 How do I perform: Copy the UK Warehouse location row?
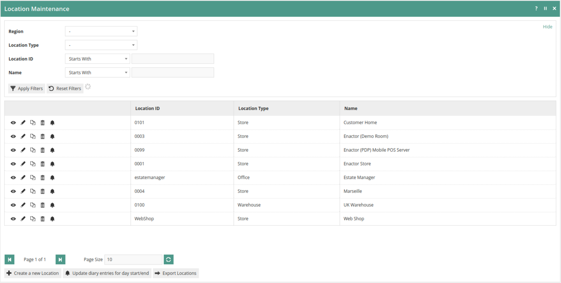(33, 205)
